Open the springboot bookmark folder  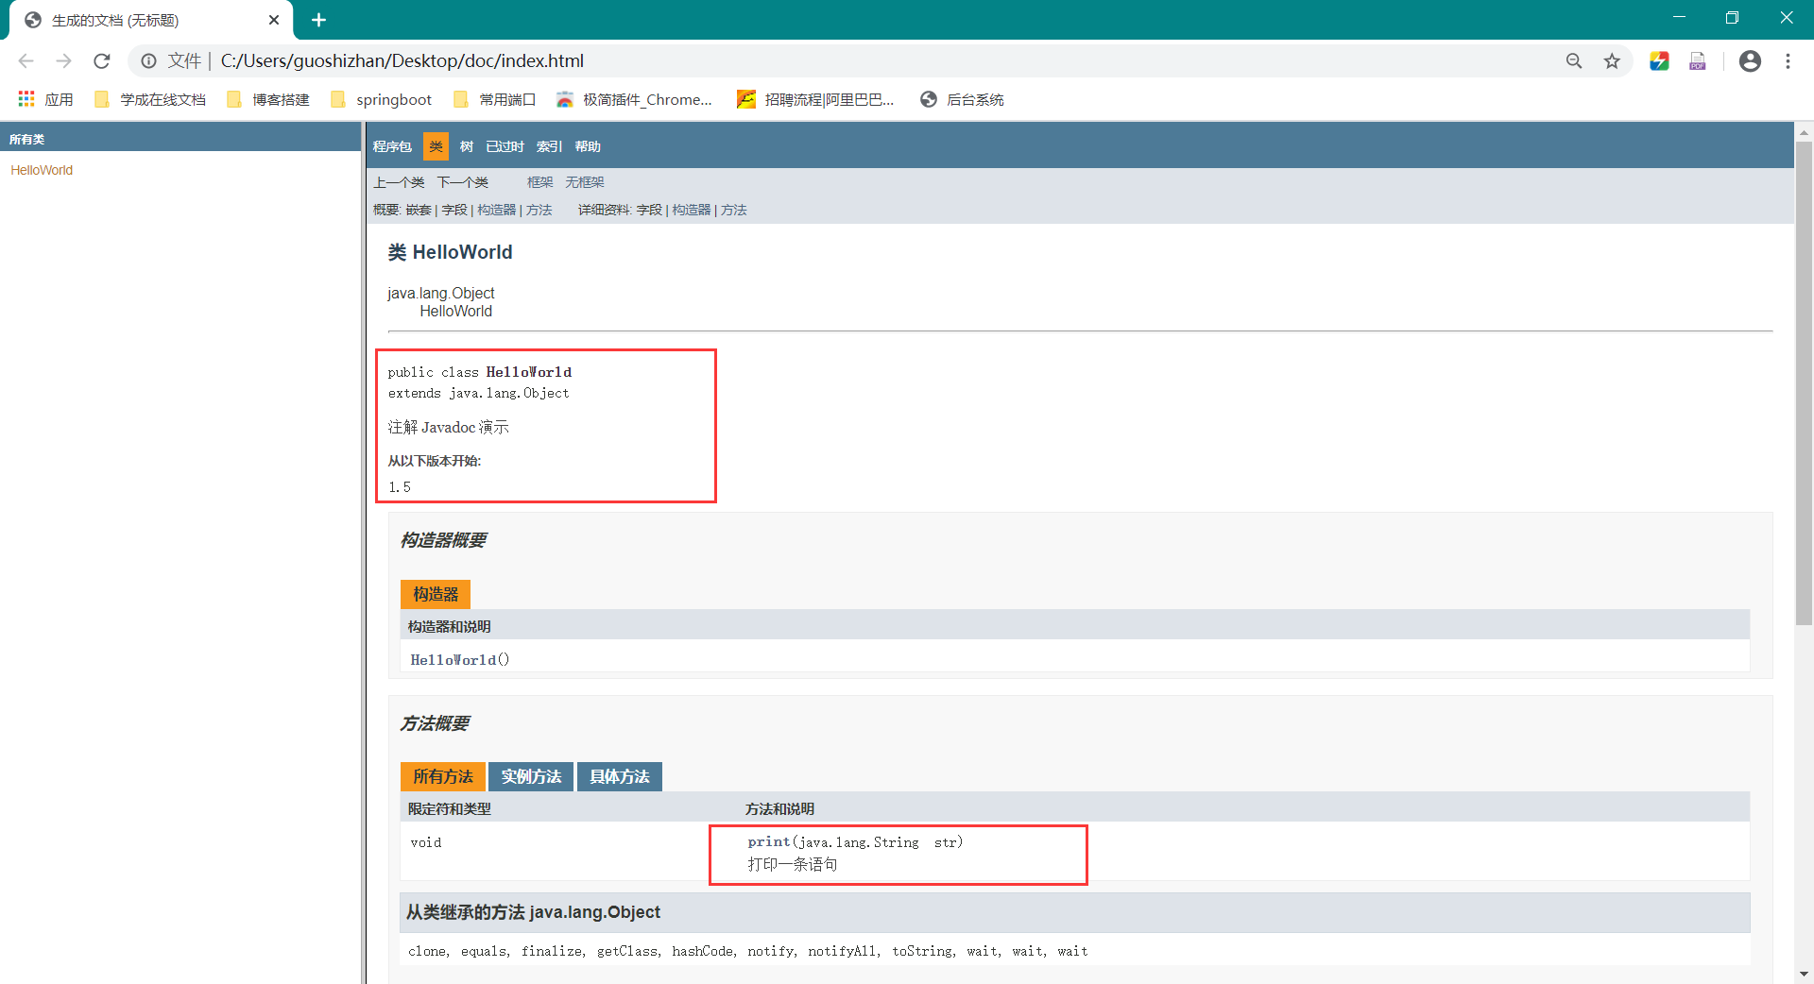click(x=382, y=99)
